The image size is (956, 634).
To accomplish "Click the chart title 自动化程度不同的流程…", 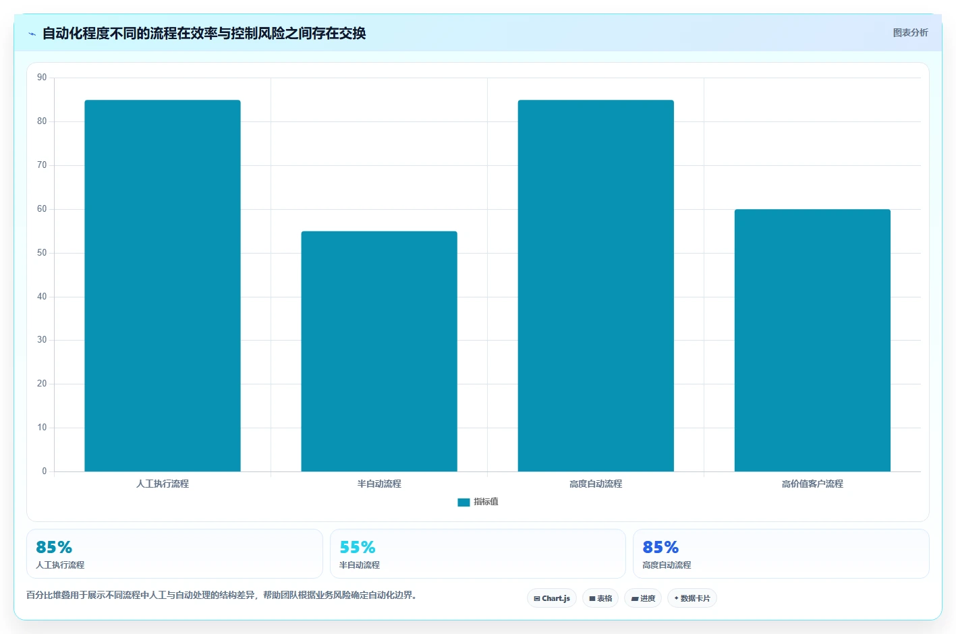I will click(x=204, y=33).
